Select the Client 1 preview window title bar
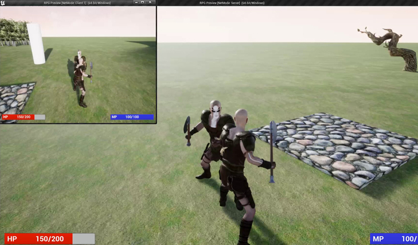 point(78,3)
